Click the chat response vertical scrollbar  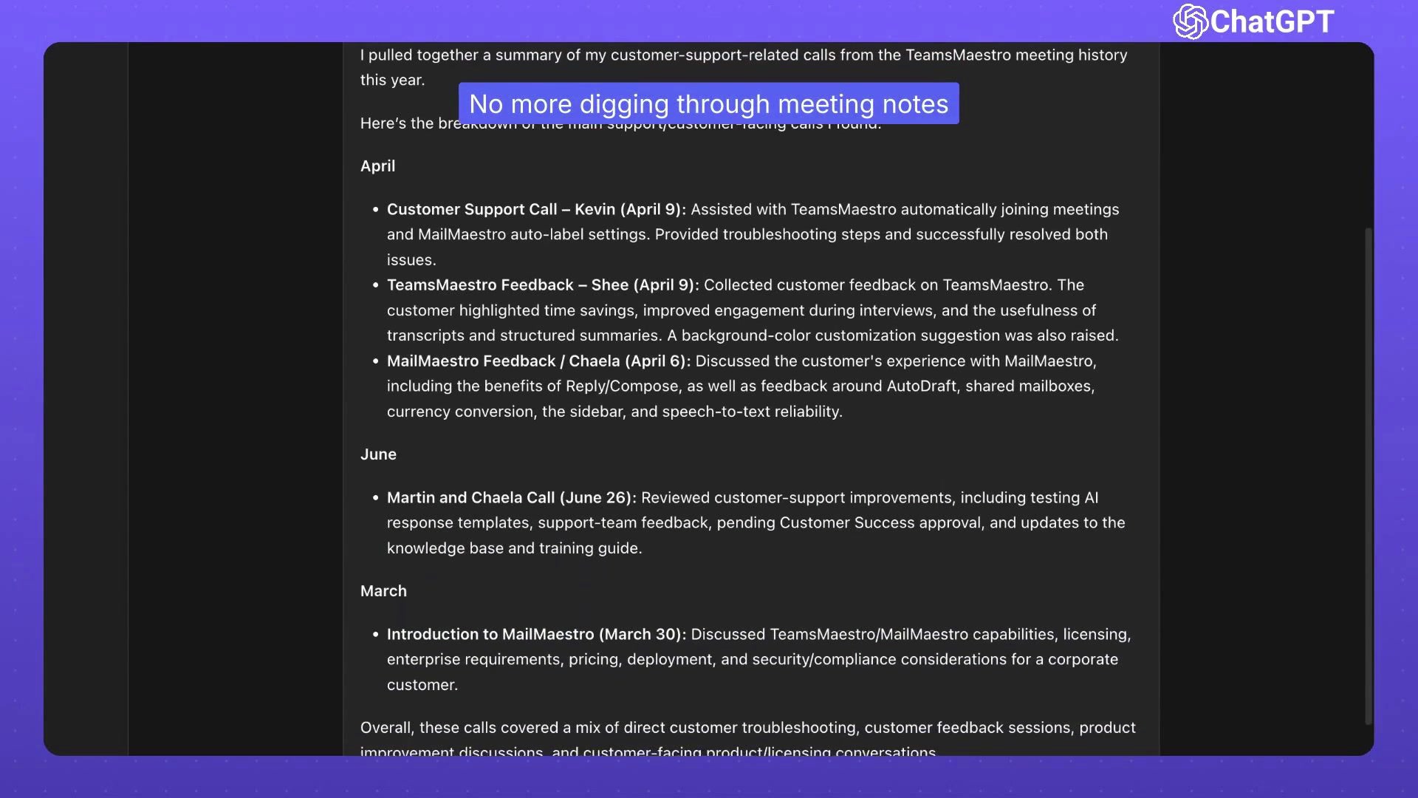pos(1368,477)
